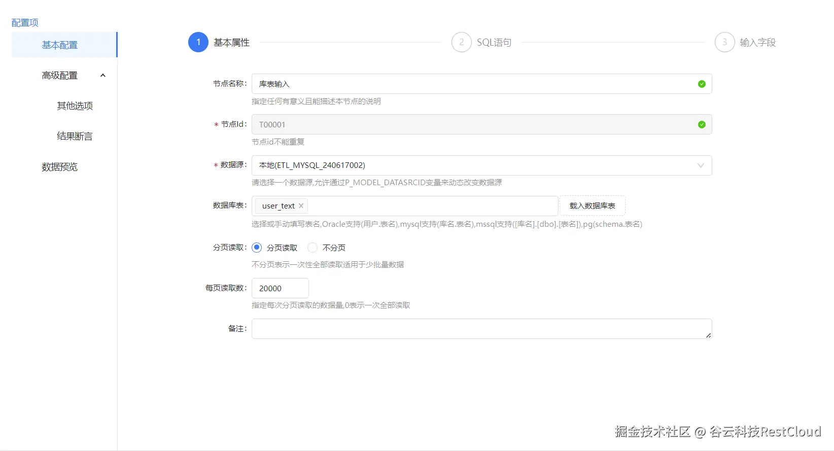Focus the 数据库表 tag input

point(405,206)
